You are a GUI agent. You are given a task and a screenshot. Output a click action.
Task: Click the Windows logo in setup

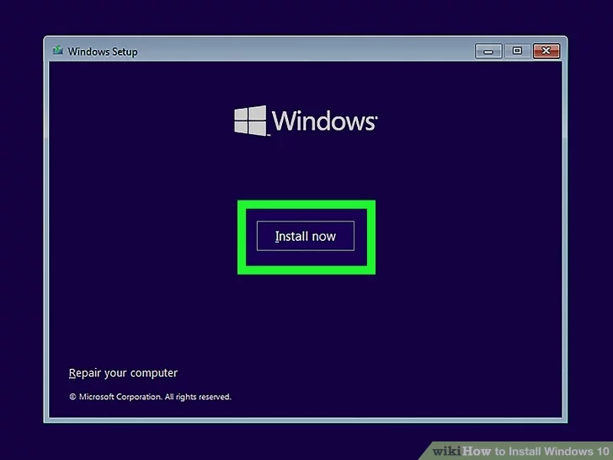306,120
